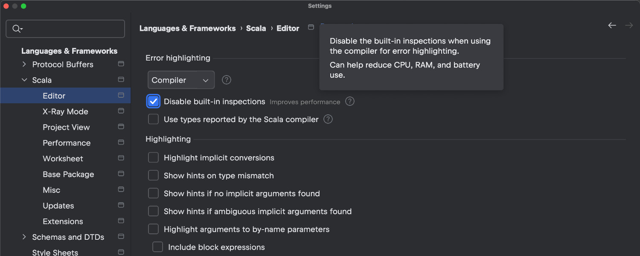
Task: Click the settings indicator icon next to Scala
Action: click(x=121, y=80)
